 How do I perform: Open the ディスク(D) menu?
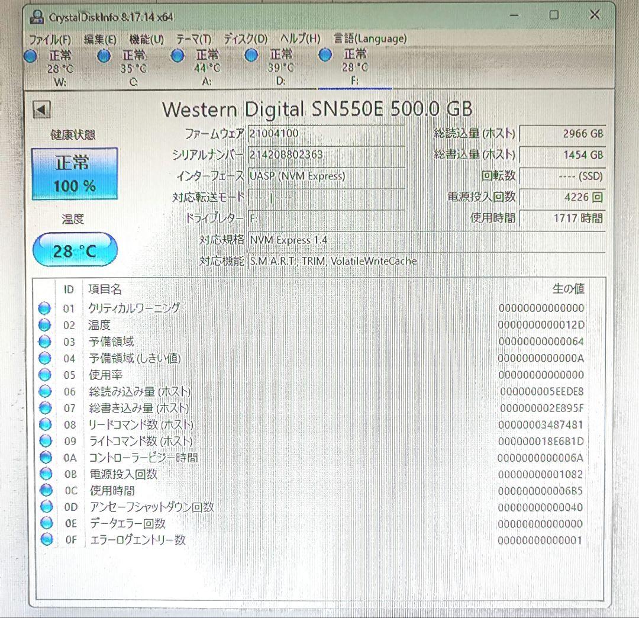(x=246, y=38)
